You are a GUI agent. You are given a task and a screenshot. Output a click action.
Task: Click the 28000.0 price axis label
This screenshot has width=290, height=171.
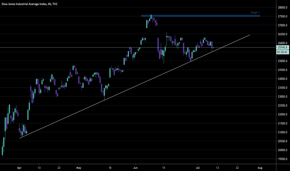click(x=283, y=7)
